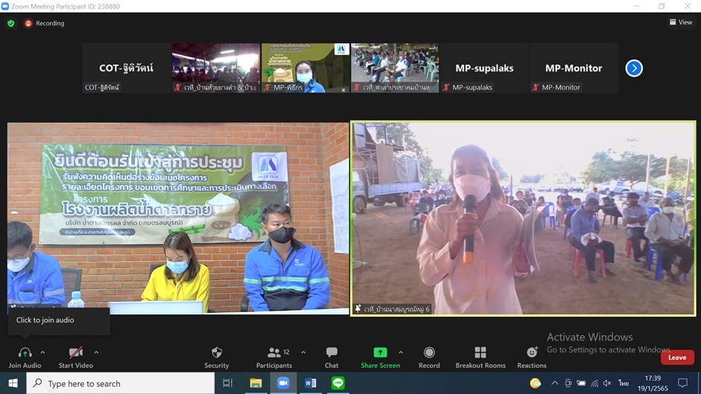Open the Reactions emoji menu
Viewport: 701px width, 394px height.
(532, 356)
